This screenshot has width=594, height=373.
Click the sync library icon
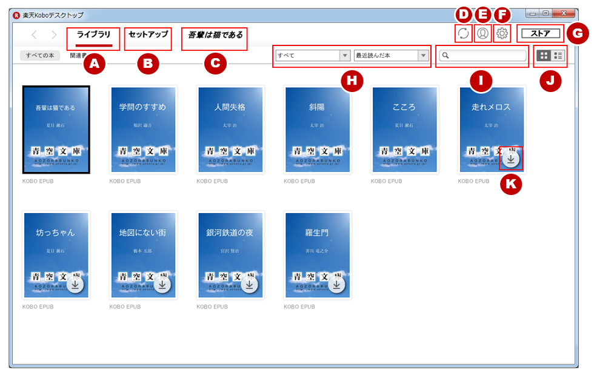pyautogui.click(x=464, y=34)
